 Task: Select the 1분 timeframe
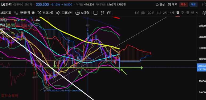(137, 13)
